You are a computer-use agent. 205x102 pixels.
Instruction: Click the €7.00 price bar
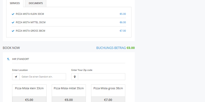pyautogui.click(x=108, y=100)
